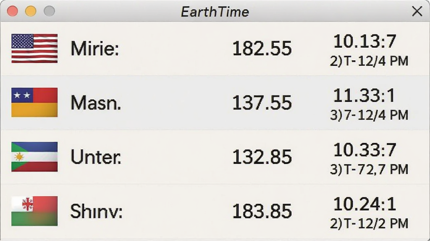Select the Shinv: city label
This screenshot has width=430, height=241.
pyautogui.click(x=96, y=211)
